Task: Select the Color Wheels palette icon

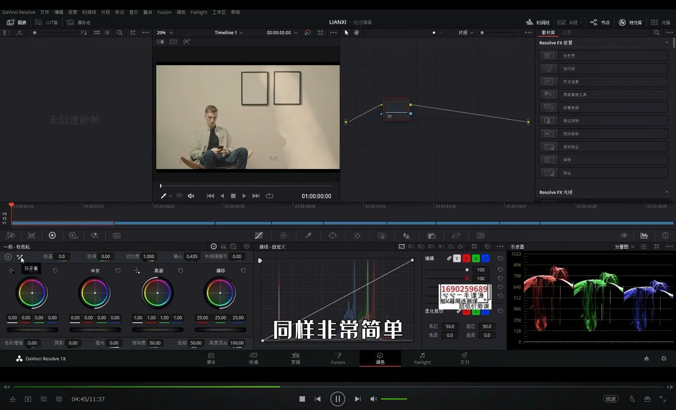Action: pos(52,235)
